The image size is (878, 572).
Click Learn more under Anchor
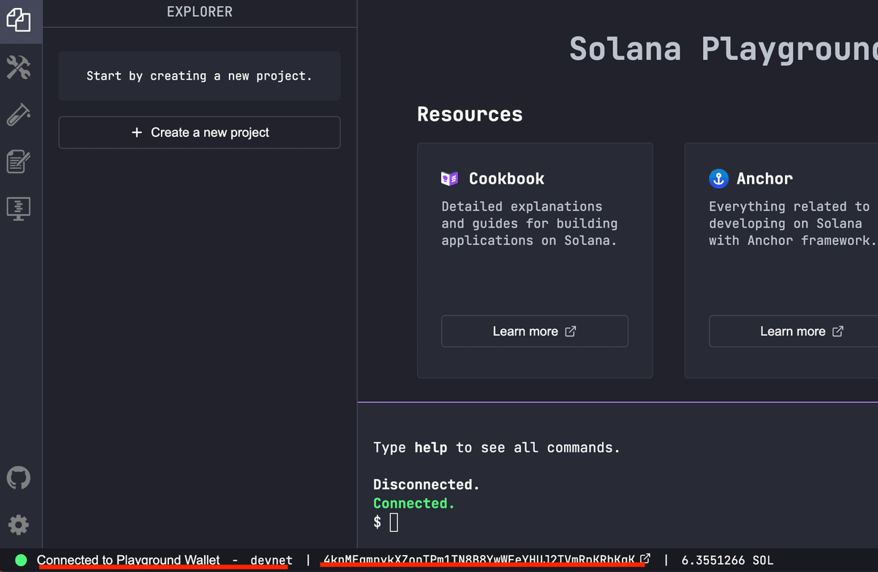793,331
